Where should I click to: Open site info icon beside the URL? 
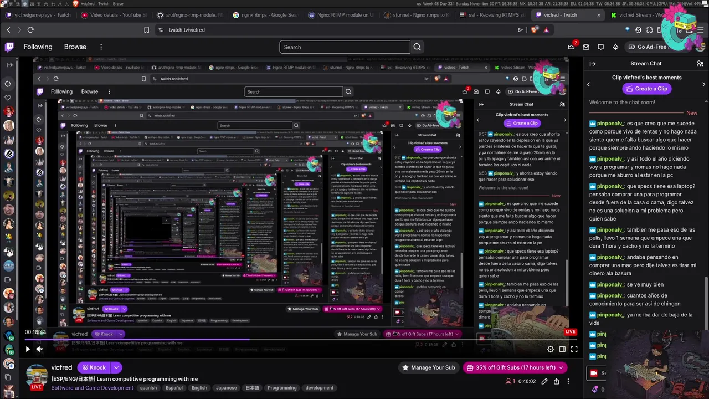[x=161, y=30]
